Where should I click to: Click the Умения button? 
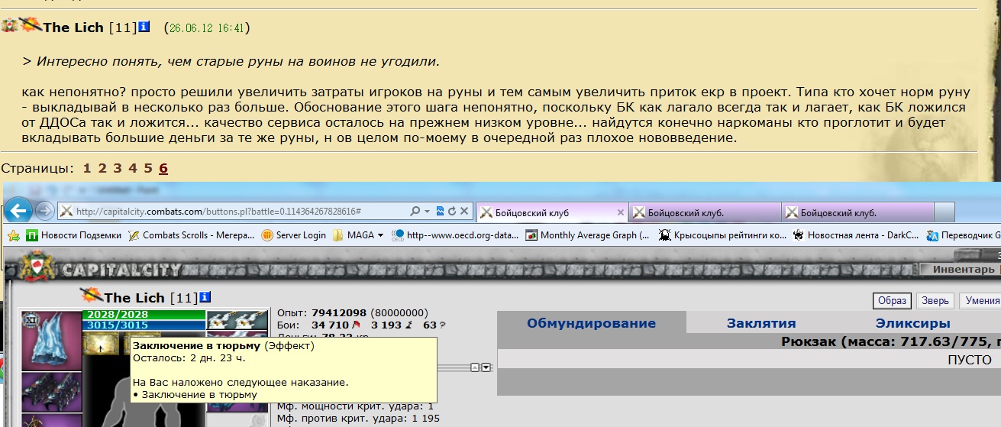pyautogui.click(x=979, y=300)
